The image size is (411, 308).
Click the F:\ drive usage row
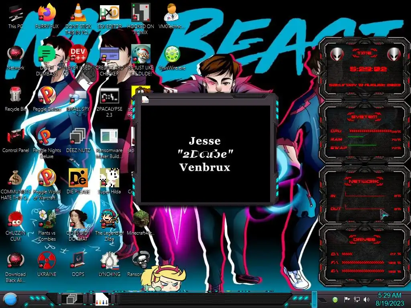click(x=366, y=262)
